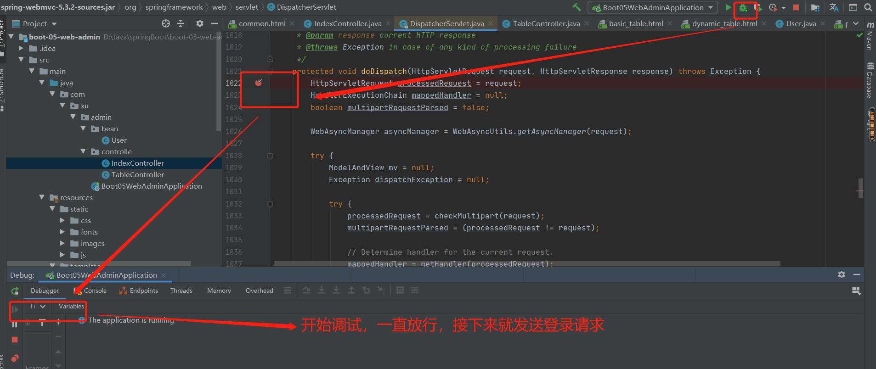This screenshot has width=876, height=369.
Task: Open Run Anything icon
Action: pyautogui.click(x=853, y=7)
